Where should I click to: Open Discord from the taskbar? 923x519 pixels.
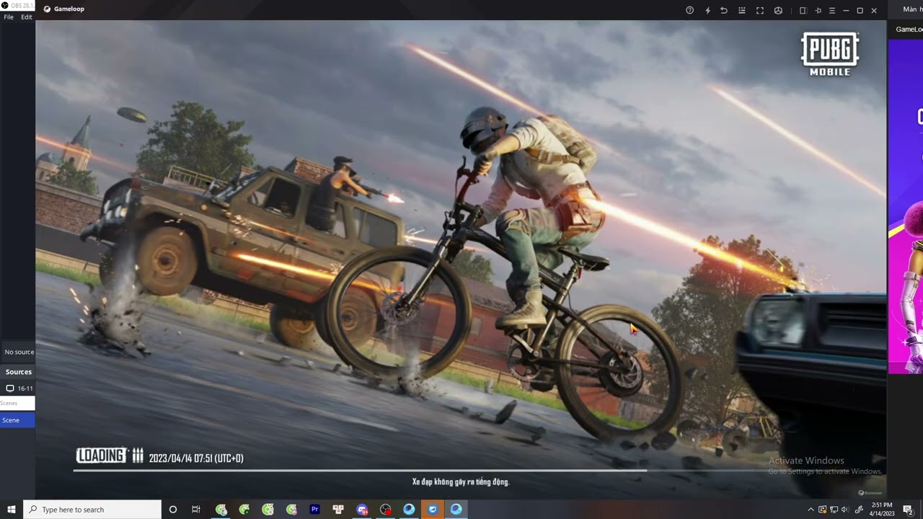click(x=362, y=510)
